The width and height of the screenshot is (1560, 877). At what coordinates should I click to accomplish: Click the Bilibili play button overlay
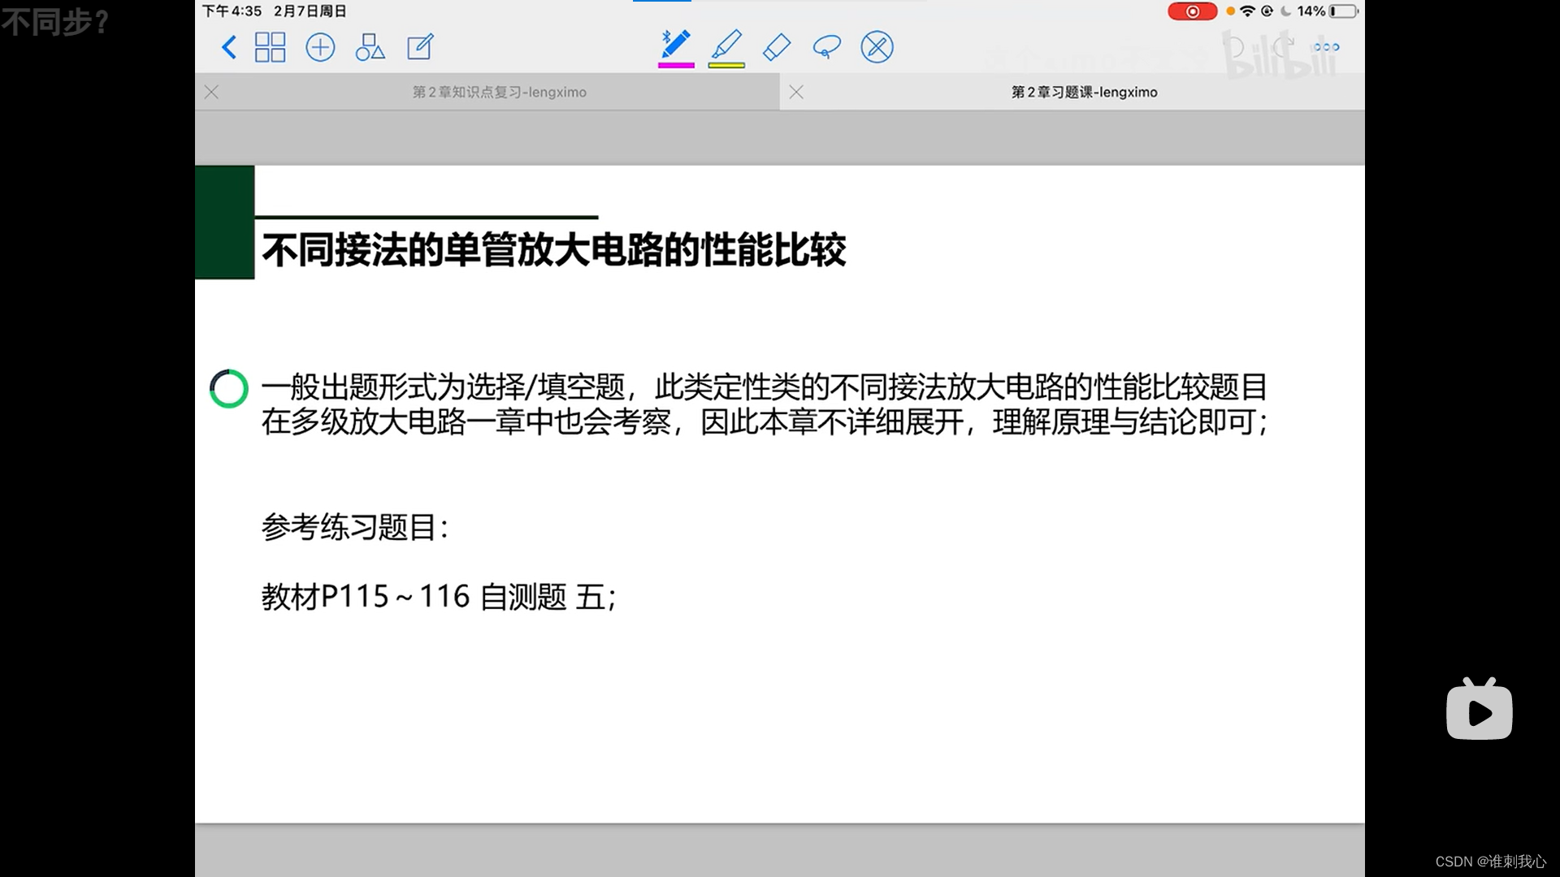1479,711
